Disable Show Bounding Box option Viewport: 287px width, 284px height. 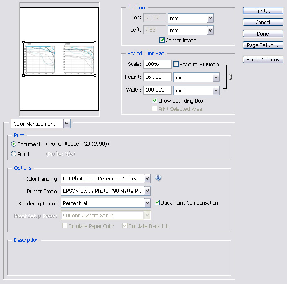pos(155,101)
